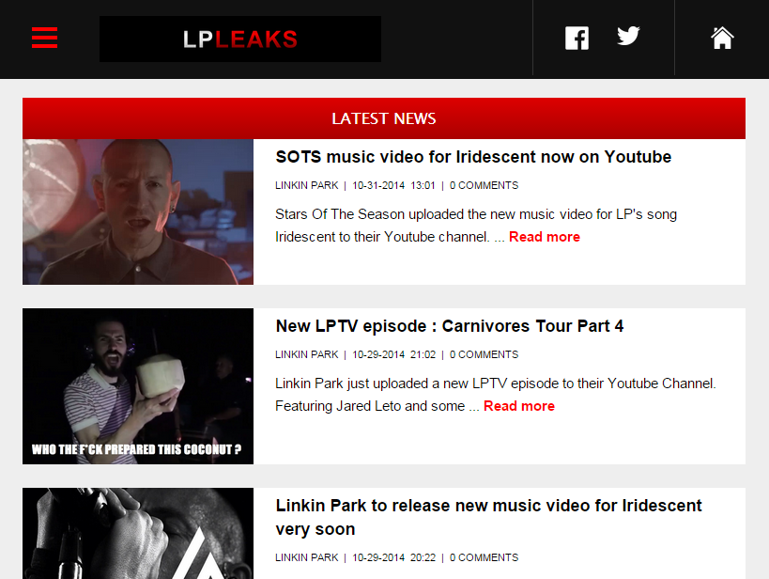769x579 pixels.
Task: Open the Twitter bird icon link
Action: coord(628,36)
